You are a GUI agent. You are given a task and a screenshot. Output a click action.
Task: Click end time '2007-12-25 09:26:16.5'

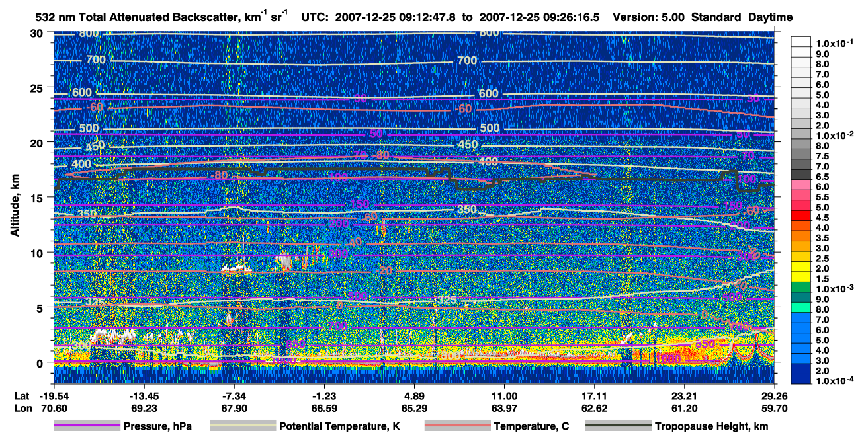539,17
